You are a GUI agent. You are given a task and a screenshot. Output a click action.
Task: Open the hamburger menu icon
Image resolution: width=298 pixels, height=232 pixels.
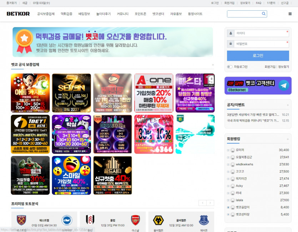click(290, 14)
